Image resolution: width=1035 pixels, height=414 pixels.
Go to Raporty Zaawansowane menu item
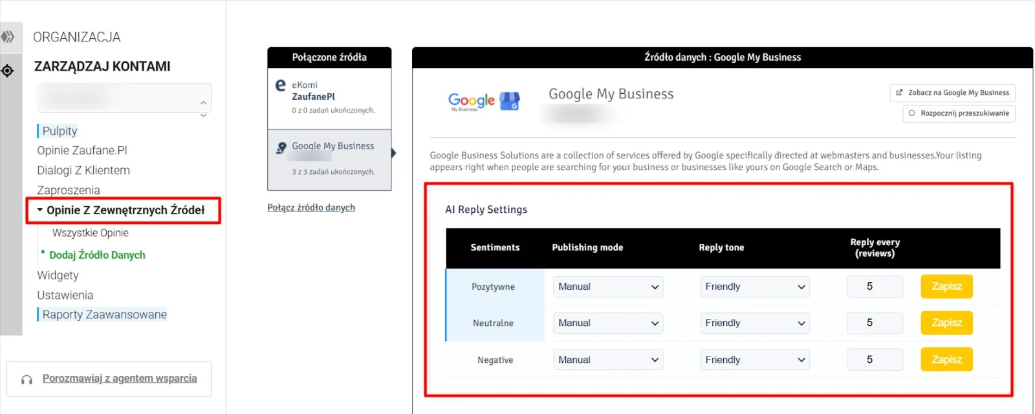pyautogui.click(x=104, y=314)
